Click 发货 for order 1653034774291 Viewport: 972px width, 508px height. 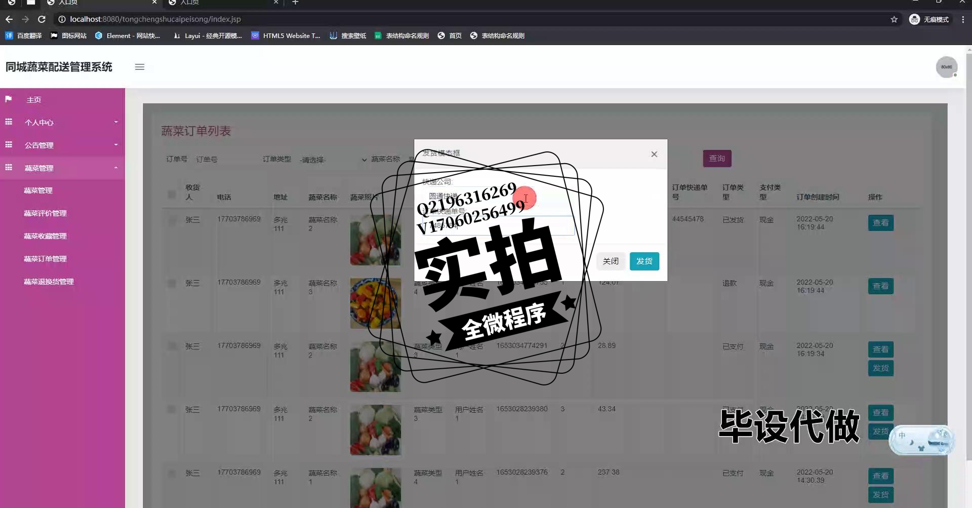pos(880,368)
